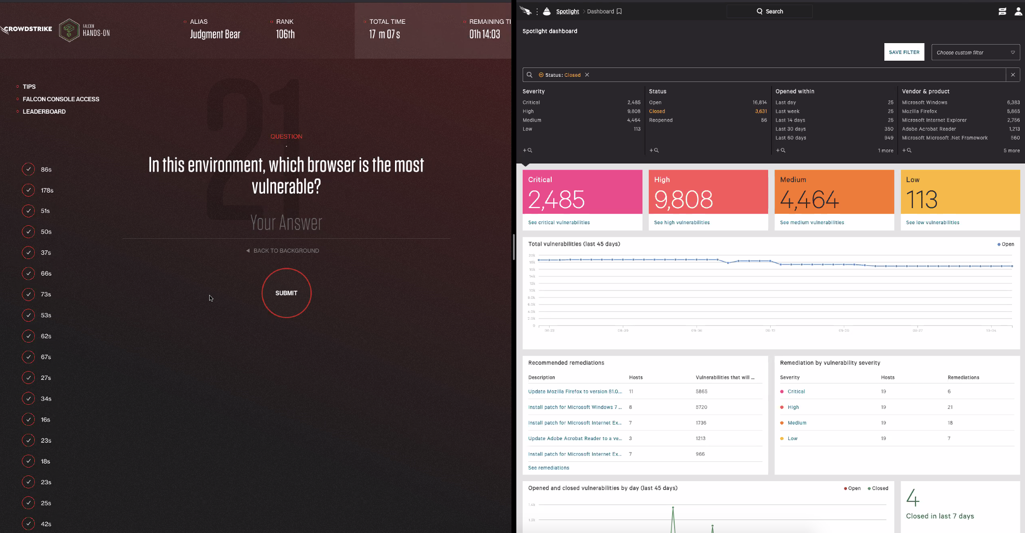Click the checkmark next to 67s
This screenshot has height=533, width=1025.
coord(29,357)
